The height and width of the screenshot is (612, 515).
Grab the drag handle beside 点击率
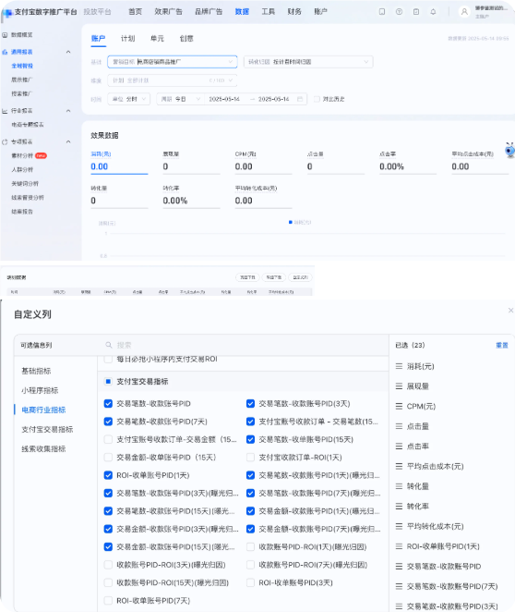399,447
